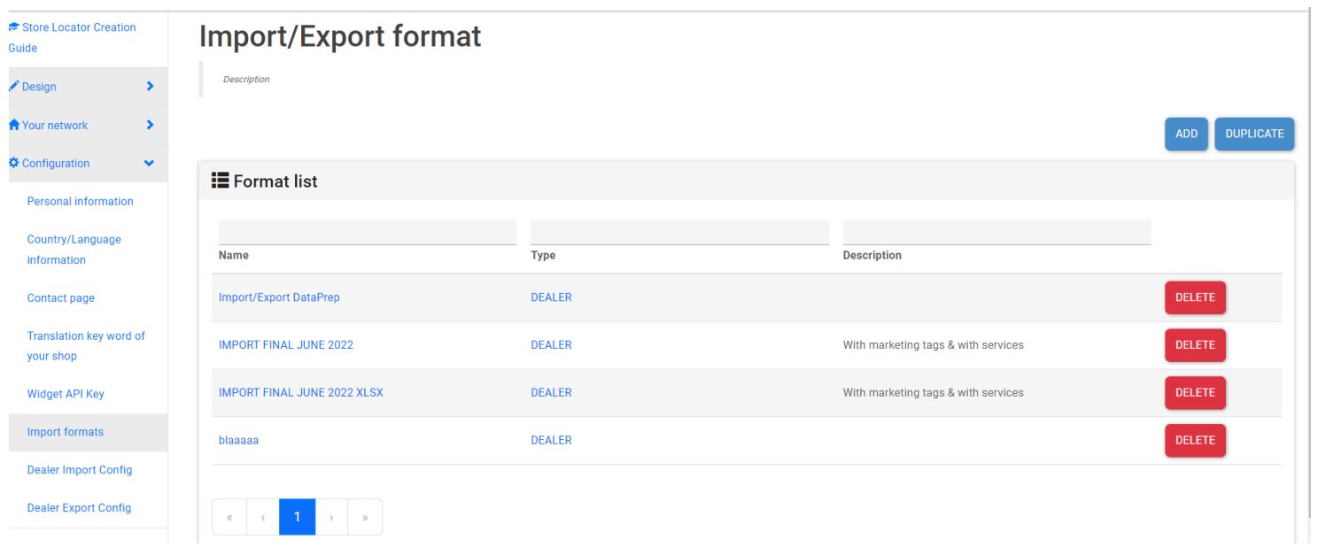
Task: Collapse the Configuration section chevron
Action: coord(149,163)
